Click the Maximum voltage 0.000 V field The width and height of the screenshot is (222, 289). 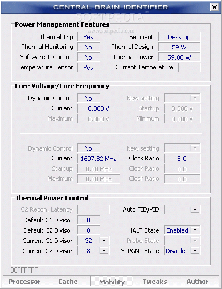(x=98, y=119)
